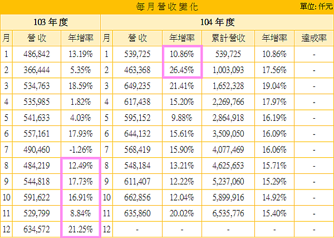The image size is (334, 238).
Task: Click growth rate 13.19%
Action: point(81,54)
